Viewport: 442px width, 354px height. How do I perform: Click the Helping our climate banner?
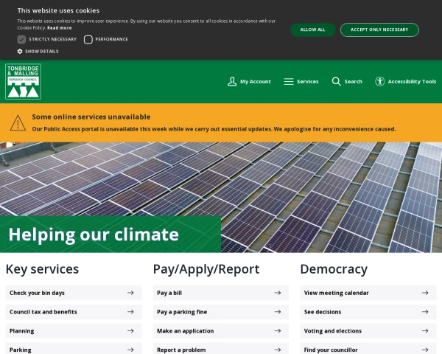(94, 235)
